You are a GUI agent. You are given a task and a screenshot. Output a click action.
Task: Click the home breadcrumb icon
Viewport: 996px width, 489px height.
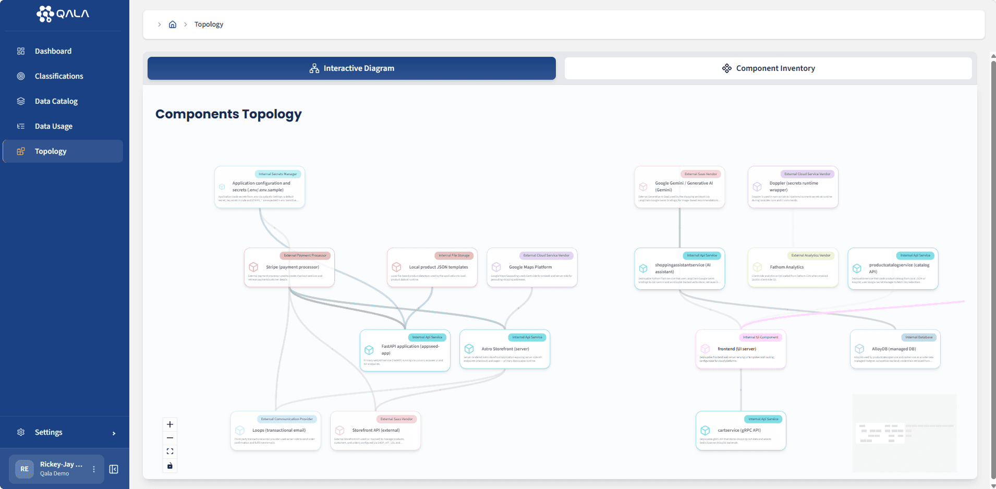tap(173, 25)
